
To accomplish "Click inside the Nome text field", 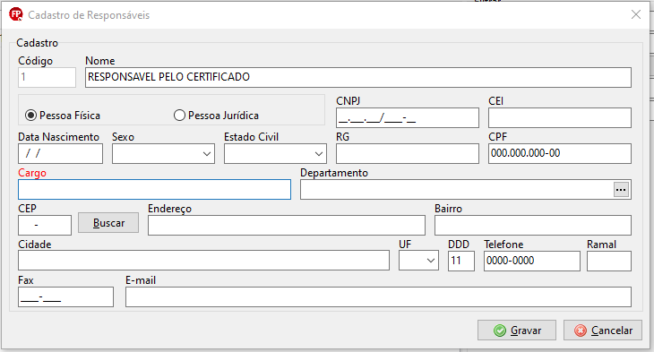I will tap(358, 78).
